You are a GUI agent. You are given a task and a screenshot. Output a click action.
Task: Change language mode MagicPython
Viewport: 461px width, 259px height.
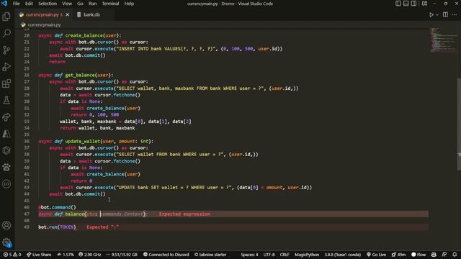click(307, 255)
